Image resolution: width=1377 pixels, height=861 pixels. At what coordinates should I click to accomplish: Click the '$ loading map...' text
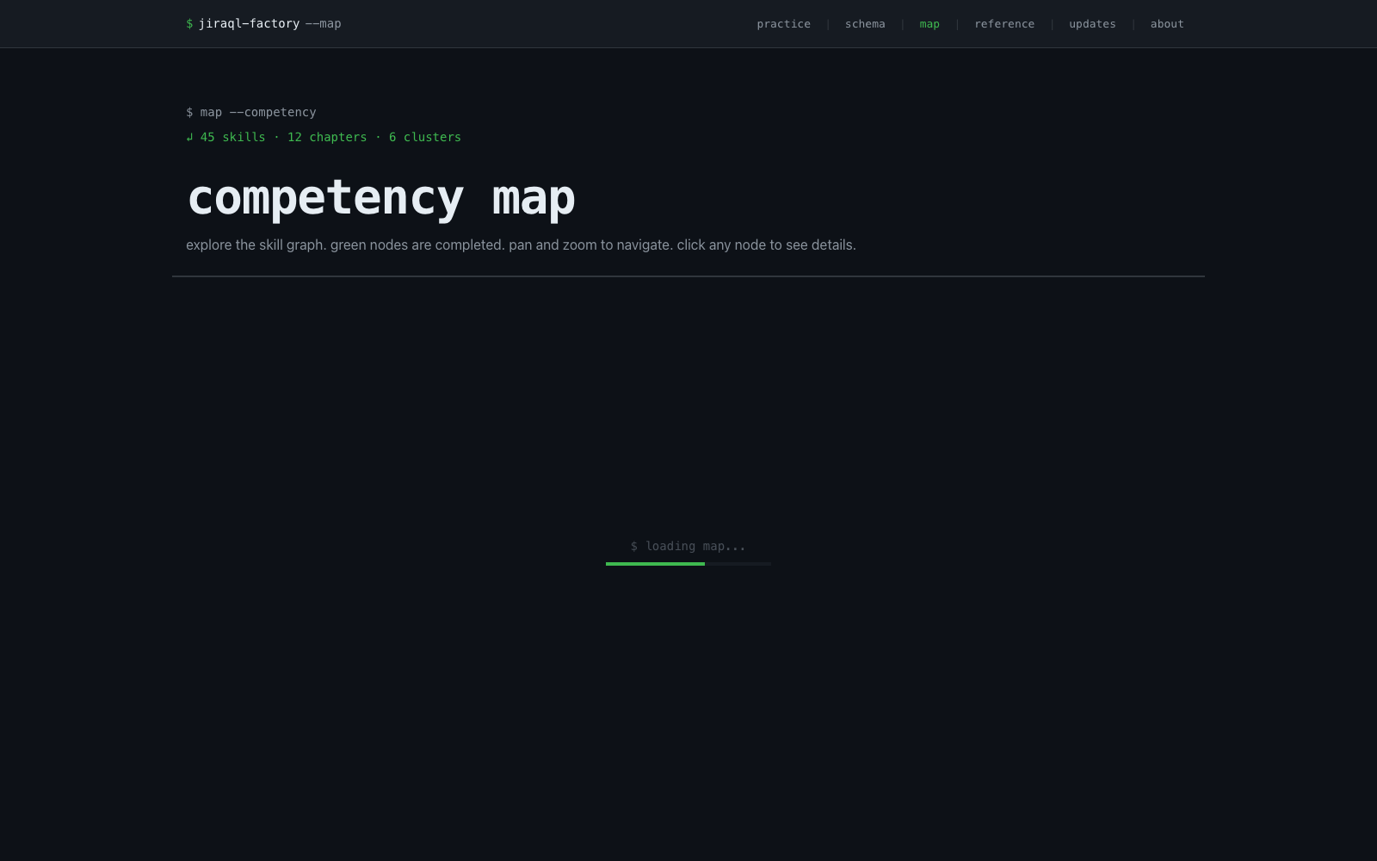pos(688,546)
